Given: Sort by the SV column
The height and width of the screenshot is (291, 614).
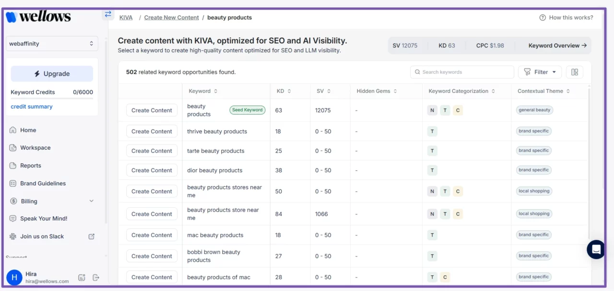Looking at the screenshot, I should pyautogui.click(x=323, y=91).
